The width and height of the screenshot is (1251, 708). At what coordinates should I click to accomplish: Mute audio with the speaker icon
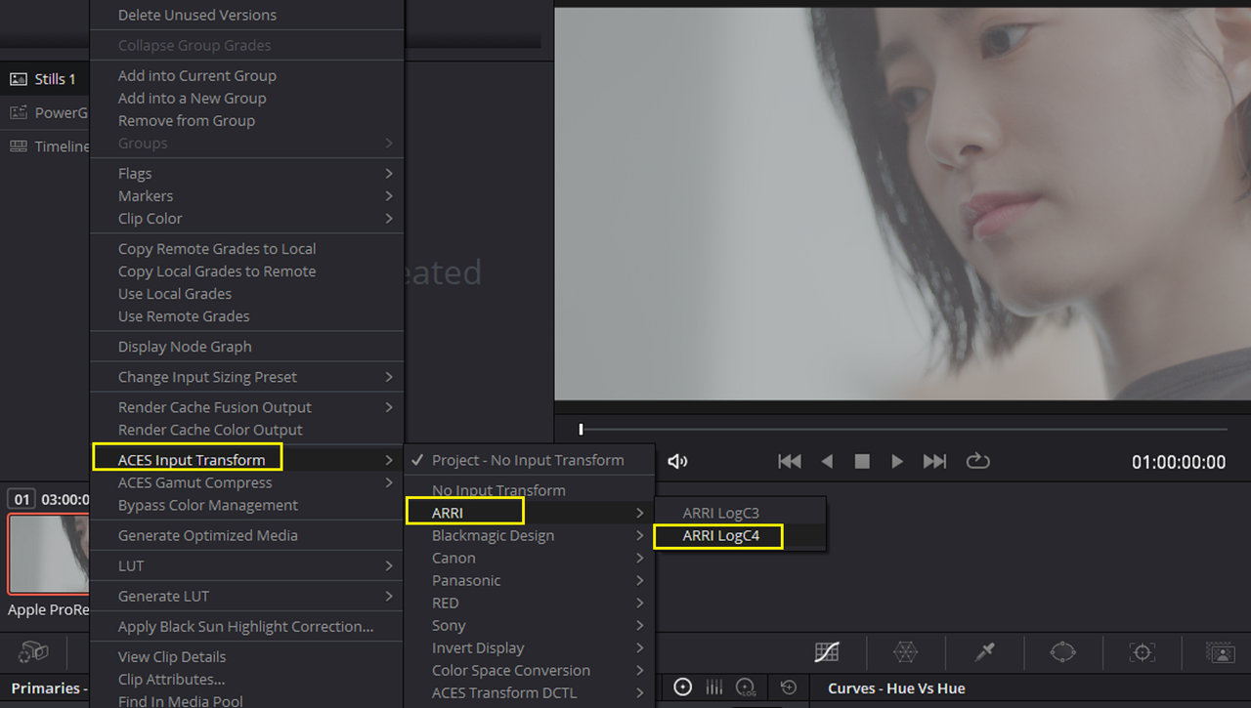[678, 462]
